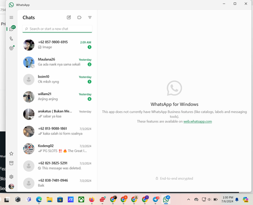
Task: Open own profile picture in sidebar
Action: click(x=11, y=186)
